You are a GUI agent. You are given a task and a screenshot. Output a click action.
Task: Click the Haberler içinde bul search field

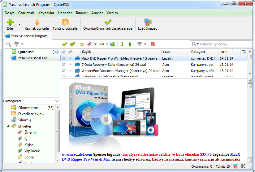click(x=221, y=44)
